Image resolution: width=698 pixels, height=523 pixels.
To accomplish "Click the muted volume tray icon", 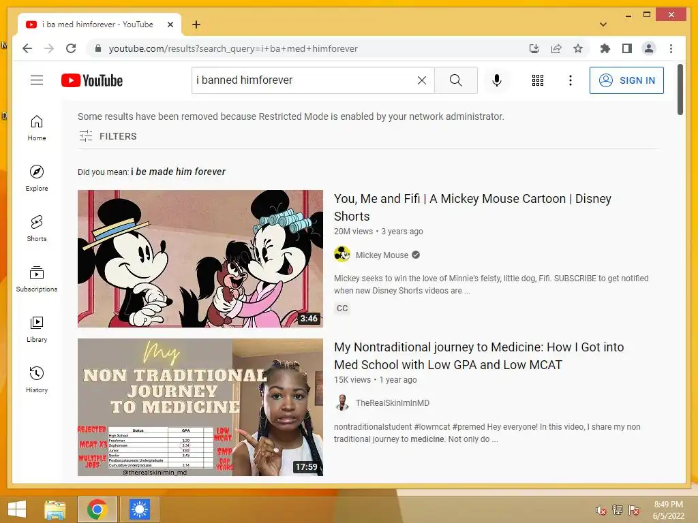I will point(601,510).
